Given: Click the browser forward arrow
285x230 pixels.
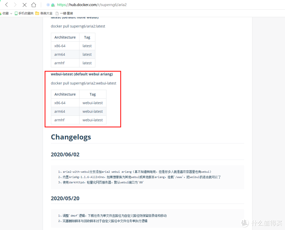Looking at the screenshot, I should (16, 5).
